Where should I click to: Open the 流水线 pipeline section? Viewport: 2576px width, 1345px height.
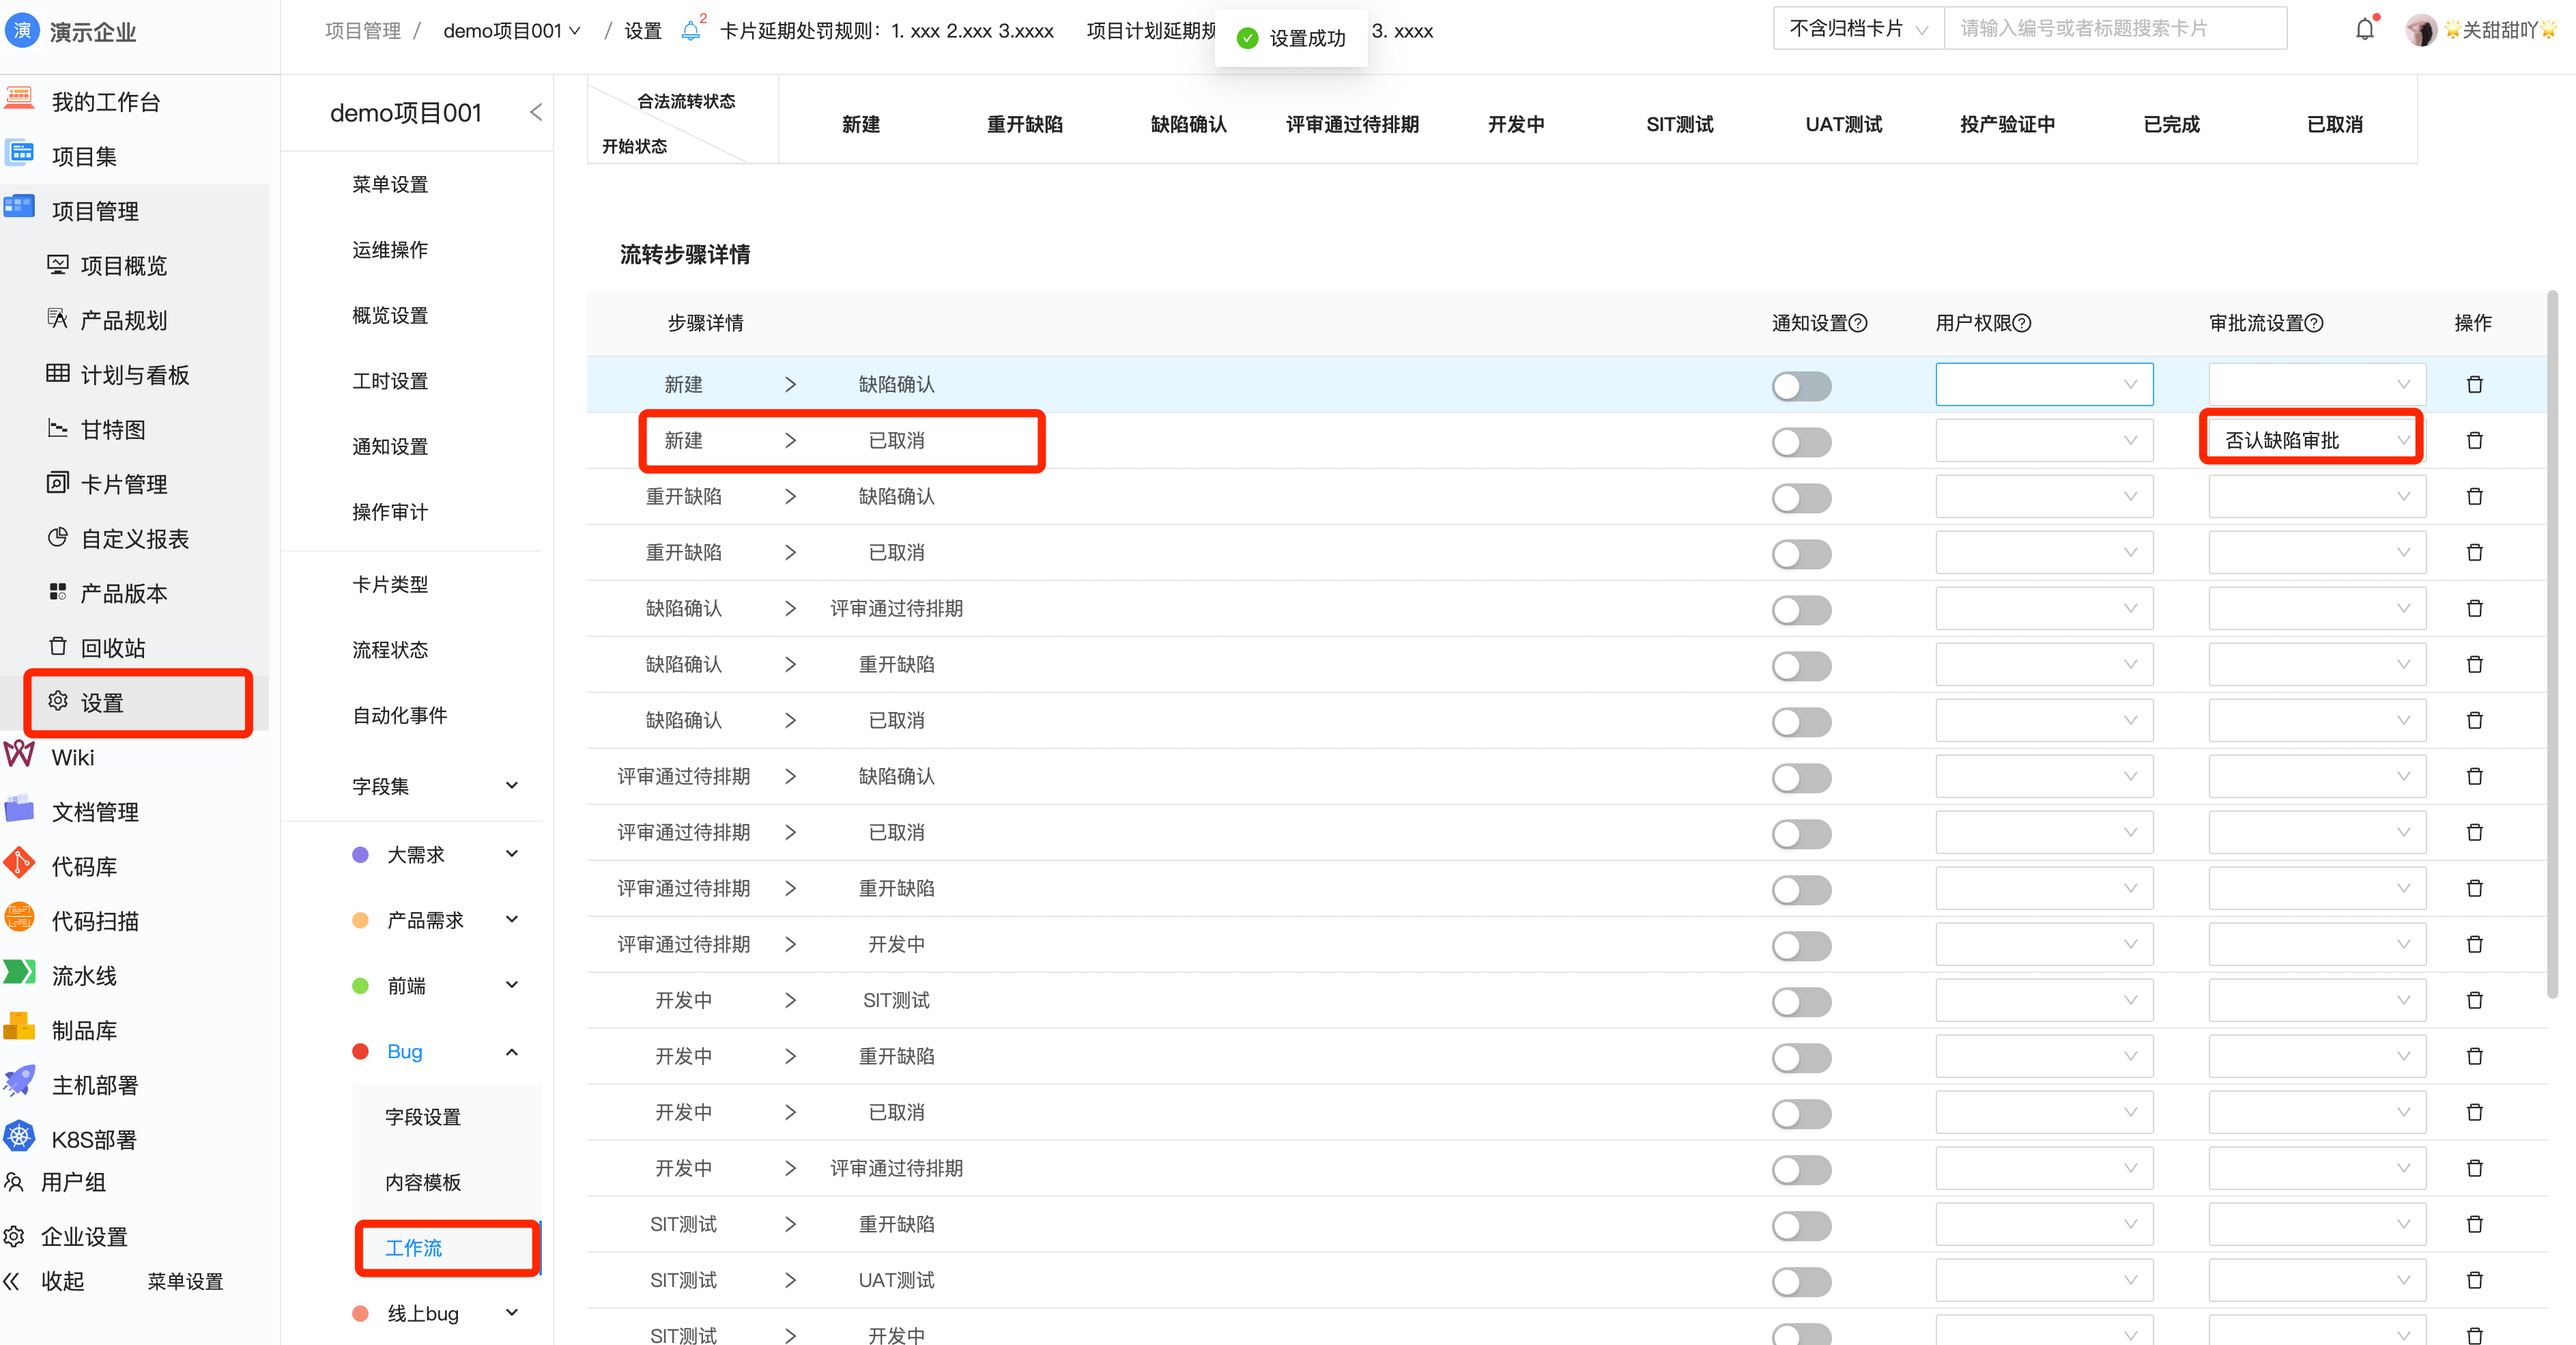(x=84, y=975)
